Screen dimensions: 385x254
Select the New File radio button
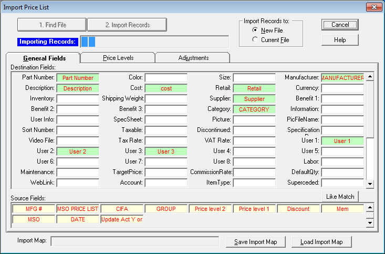(x=256, y=31)
